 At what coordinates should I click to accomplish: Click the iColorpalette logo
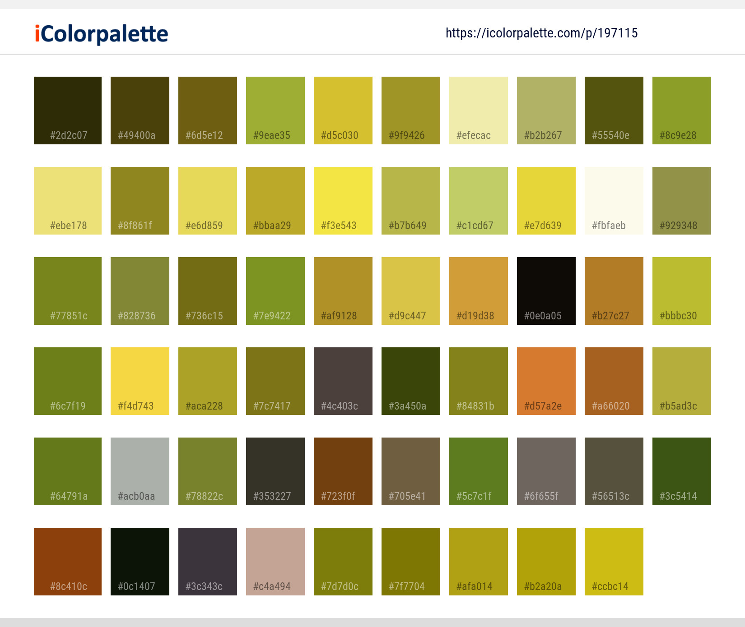tap(100, 33)
